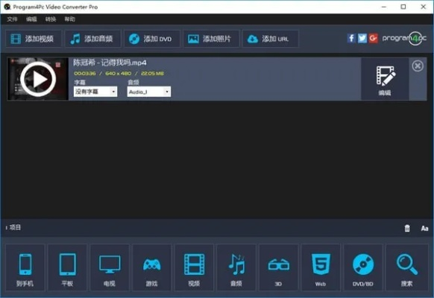Click the 添加 URL cloud button
Screen dimensions: 434x298
point(271,39)
